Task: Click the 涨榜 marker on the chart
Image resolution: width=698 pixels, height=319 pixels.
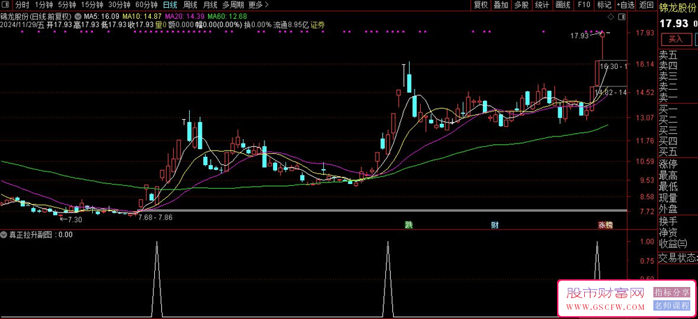Action: coord(605,225)
